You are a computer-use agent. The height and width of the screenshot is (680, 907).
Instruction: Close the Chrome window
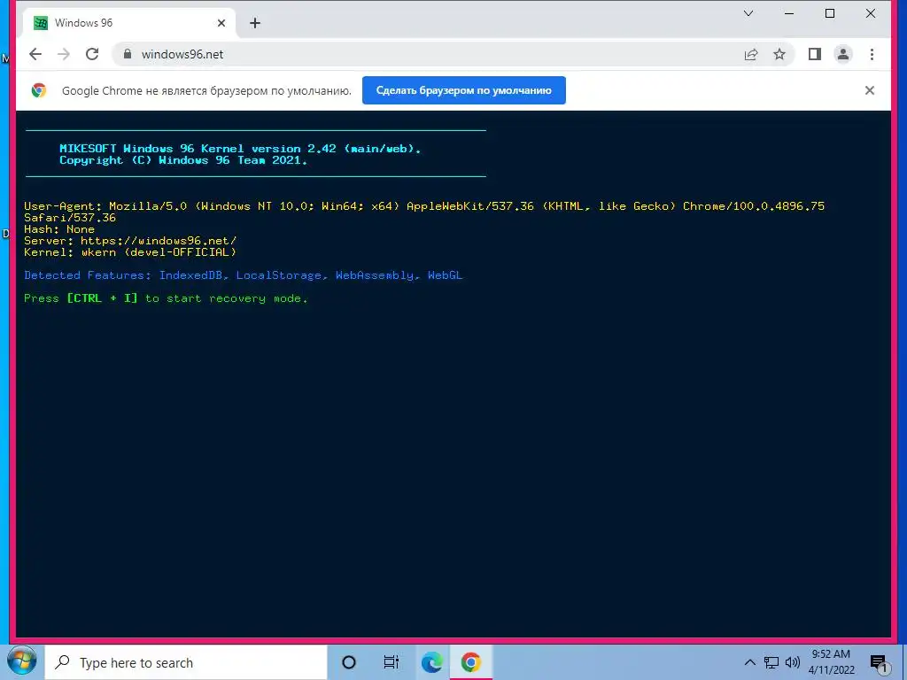click(871, 13)
